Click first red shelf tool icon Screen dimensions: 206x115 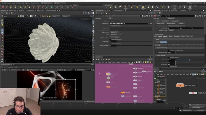[3, 7]
